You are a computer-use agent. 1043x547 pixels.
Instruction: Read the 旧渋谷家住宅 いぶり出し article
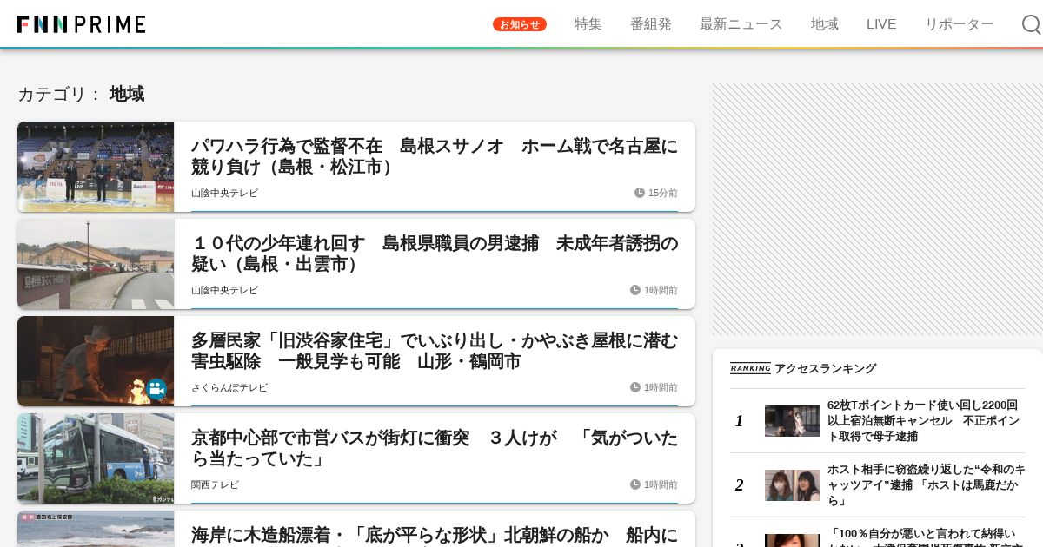pyautogui.click(x=435, y=351)
